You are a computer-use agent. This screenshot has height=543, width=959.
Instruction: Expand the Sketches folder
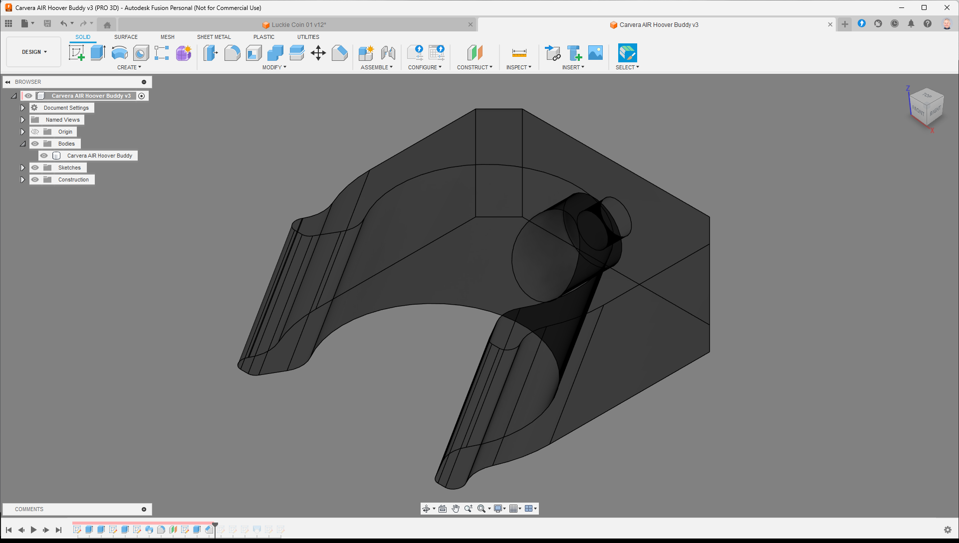coord(22,168)
